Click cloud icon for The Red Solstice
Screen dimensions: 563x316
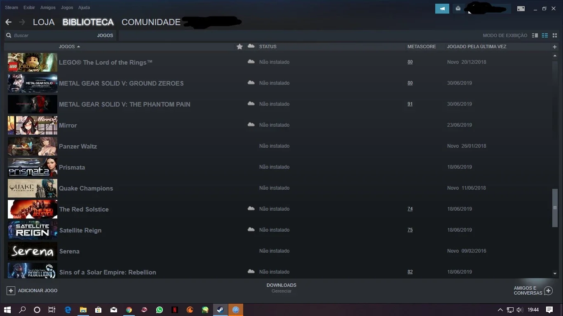[x=251, y=208]
